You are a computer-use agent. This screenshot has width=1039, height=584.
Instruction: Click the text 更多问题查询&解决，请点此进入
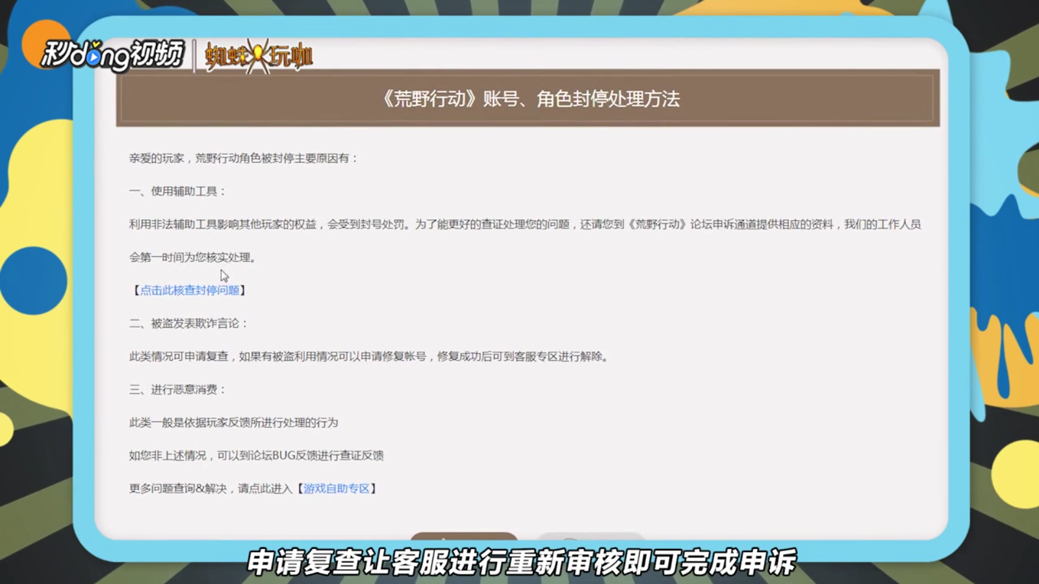(x=211, y=488)
